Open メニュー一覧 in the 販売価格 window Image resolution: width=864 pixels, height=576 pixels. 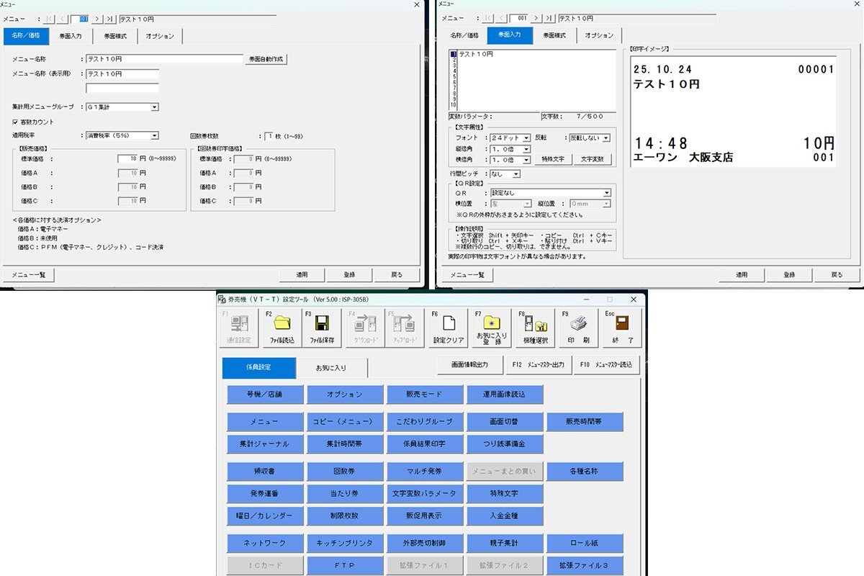coord(30,274)
